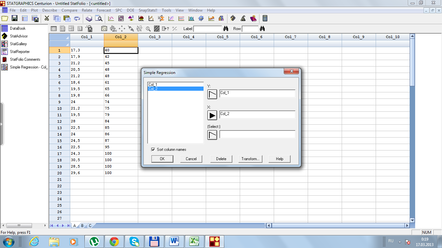
Task: Click the calculator icon in toolbar
Action: click(265, 18)
